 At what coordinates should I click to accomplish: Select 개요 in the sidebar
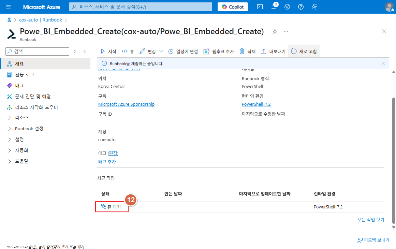click(45, 64)
